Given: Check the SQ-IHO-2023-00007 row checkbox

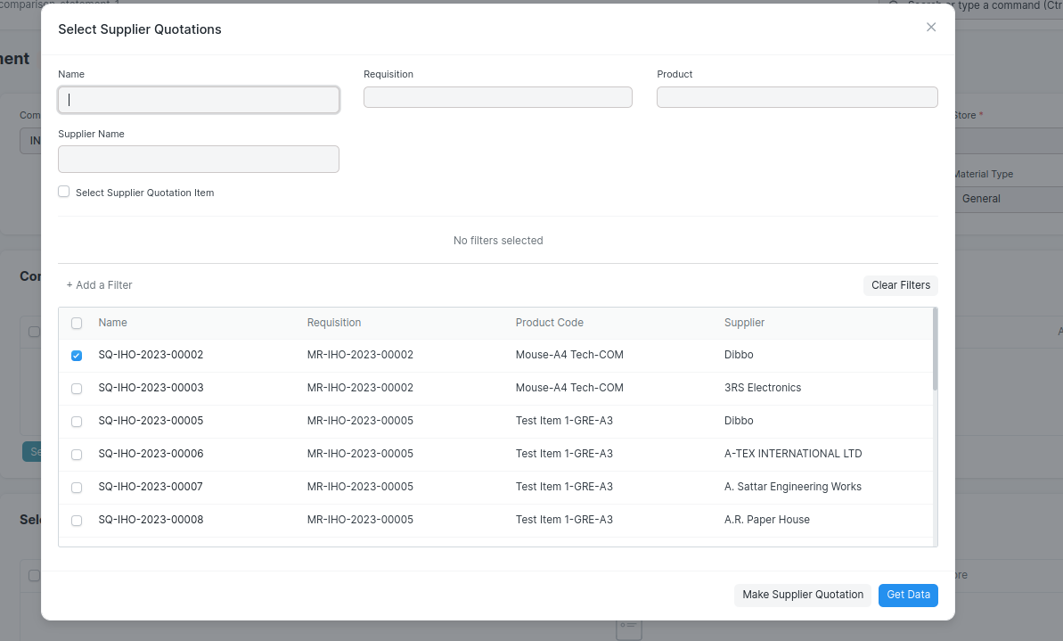Looking at the screenshot, I should [77, 488].
